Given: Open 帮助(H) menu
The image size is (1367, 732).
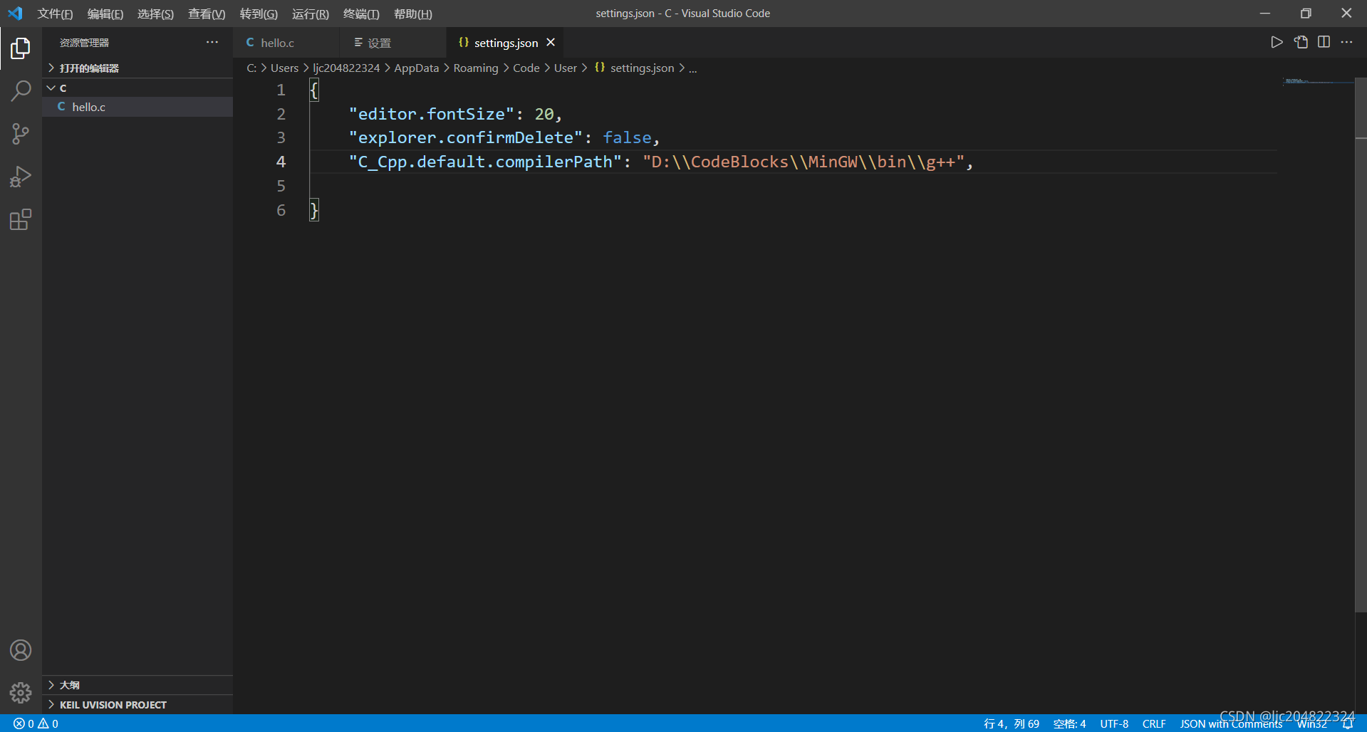Looking at the screenshot, I should point(413,14).
